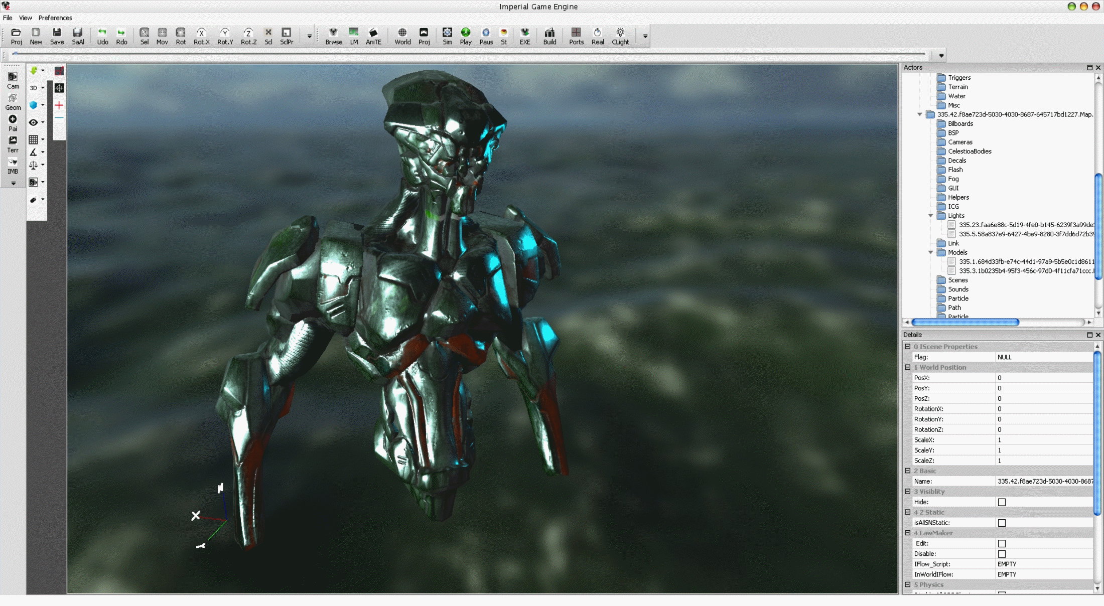1104x606 pixels.
Task: Select the Terr terrain panel icon
Action: (13, 144)
